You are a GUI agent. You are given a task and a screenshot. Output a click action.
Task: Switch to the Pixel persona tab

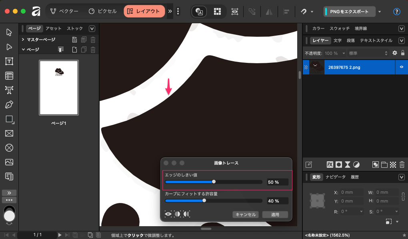[x=103, y=11]
